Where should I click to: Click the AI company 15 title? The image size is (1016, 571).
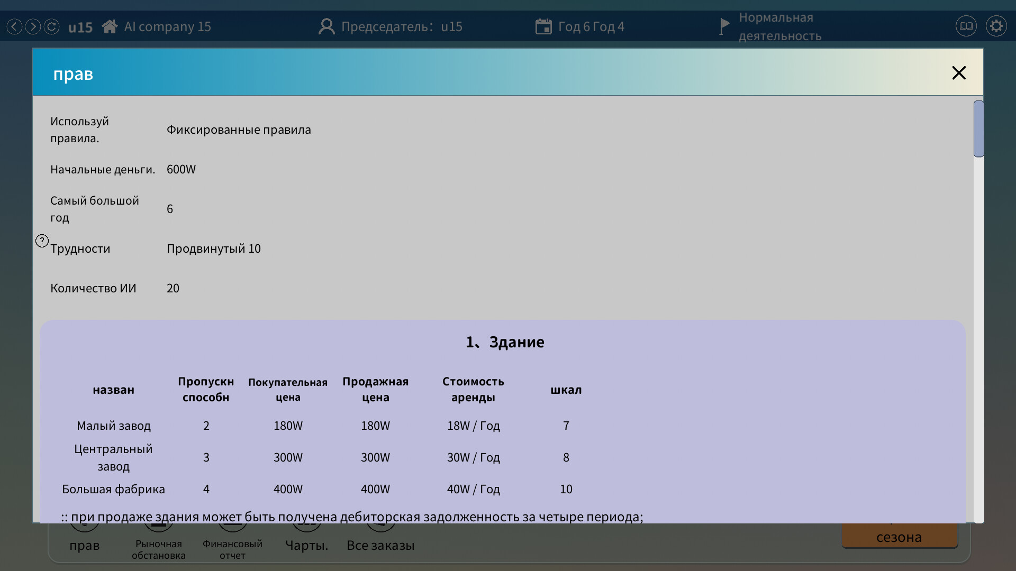click(167, 26)
